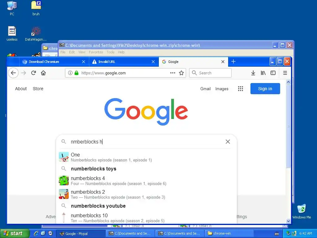The width and height of the screenshot is (317, 238).
Task: Switch to Invalid URL tab
Action: (124, 62)
